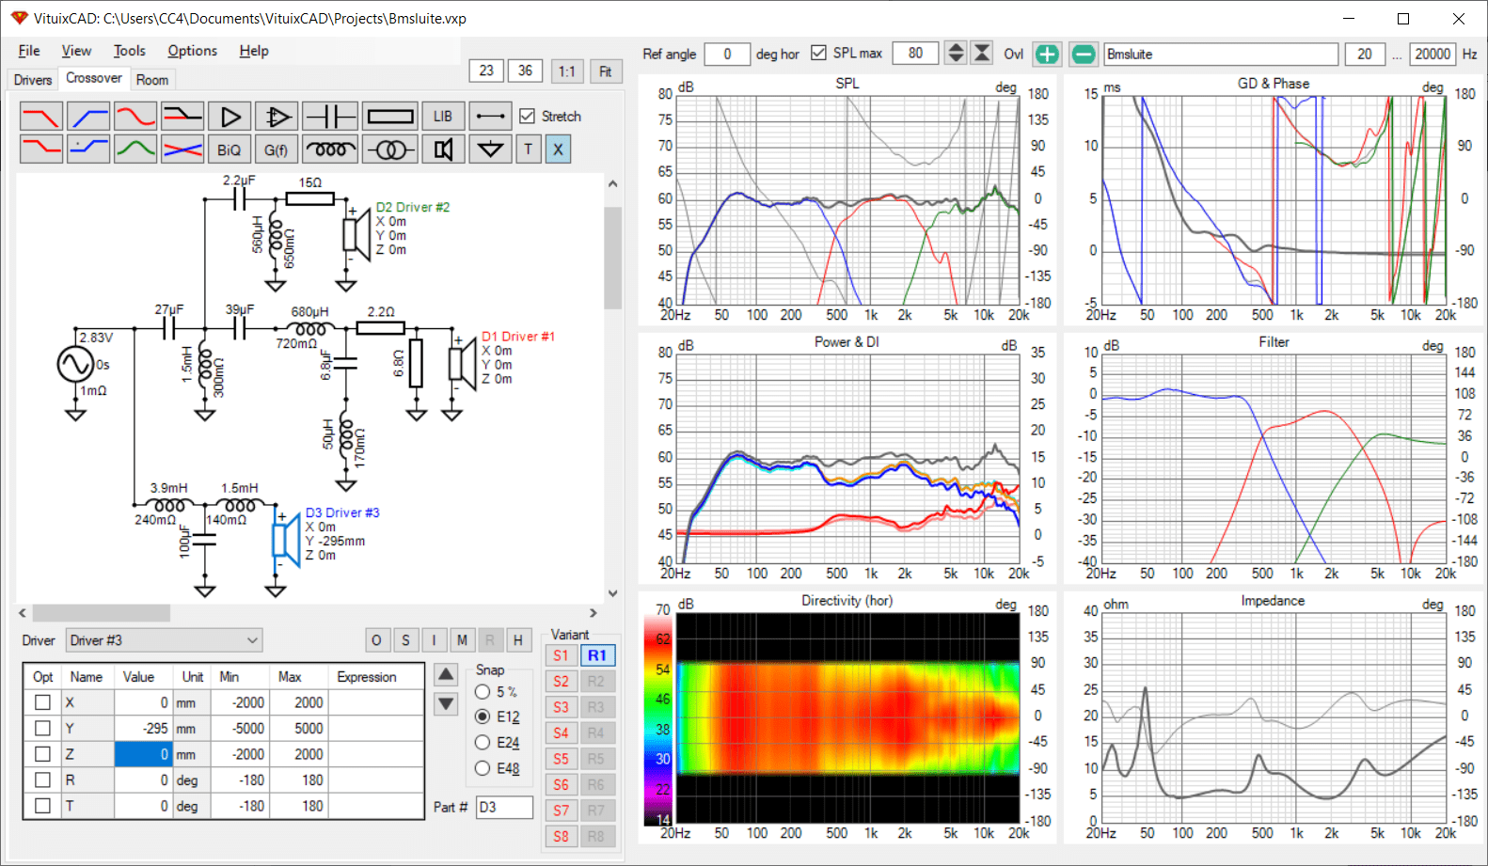Click the T toolbar button
The width and height of the screenshot is (1488, 866).
click(529, 149)
